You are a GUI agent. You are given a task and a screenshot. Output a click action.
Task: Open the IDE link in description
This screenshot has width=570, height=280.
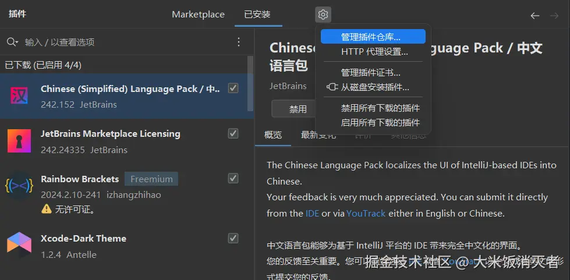click(312, 214)
